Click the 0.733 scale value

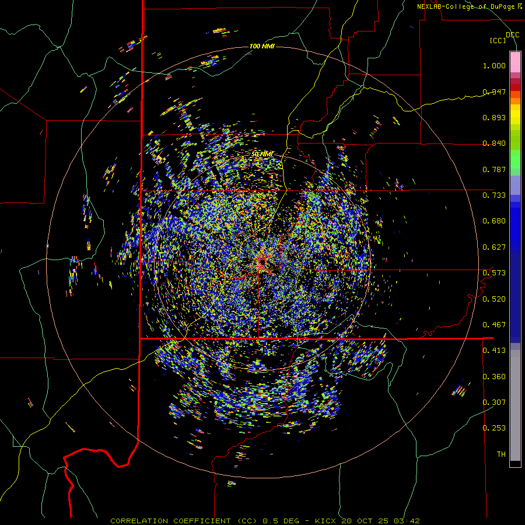click(494, 195)
